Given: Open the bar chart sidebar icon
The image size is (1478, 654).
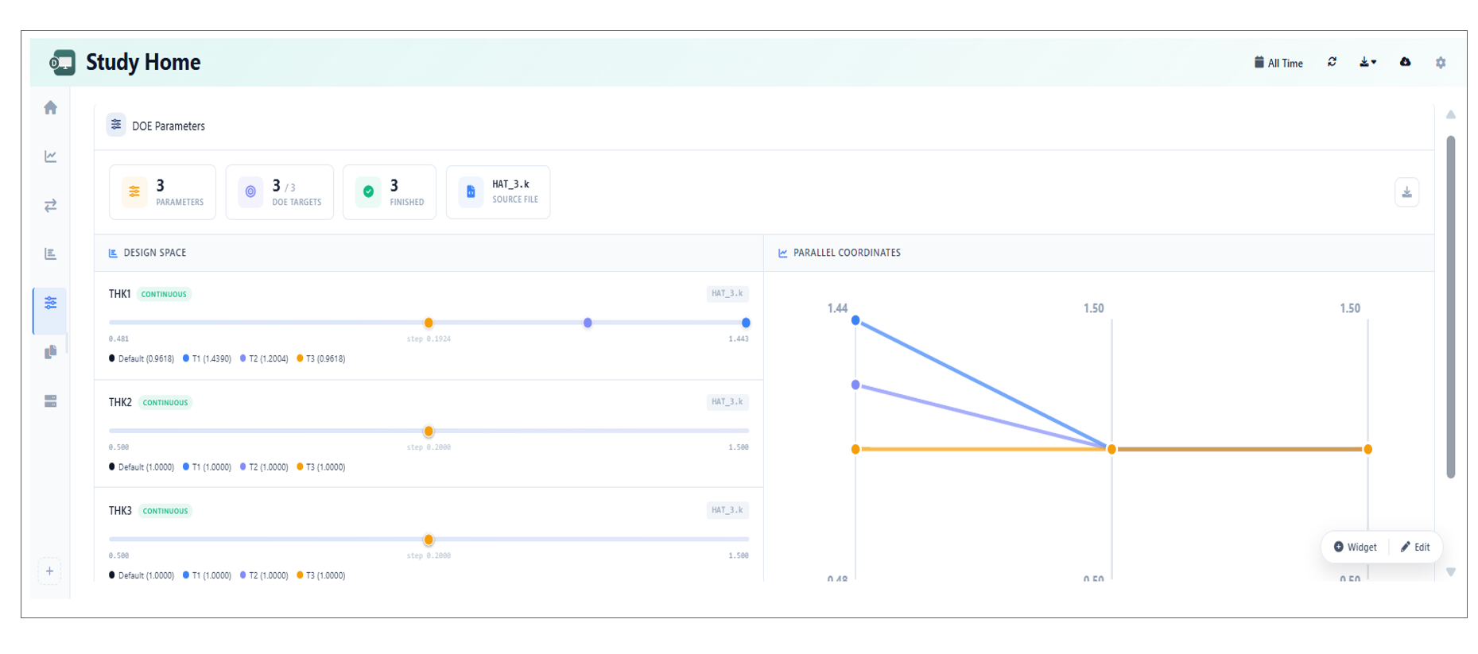Looking at the screenshot, I should (x=50, y=254).
